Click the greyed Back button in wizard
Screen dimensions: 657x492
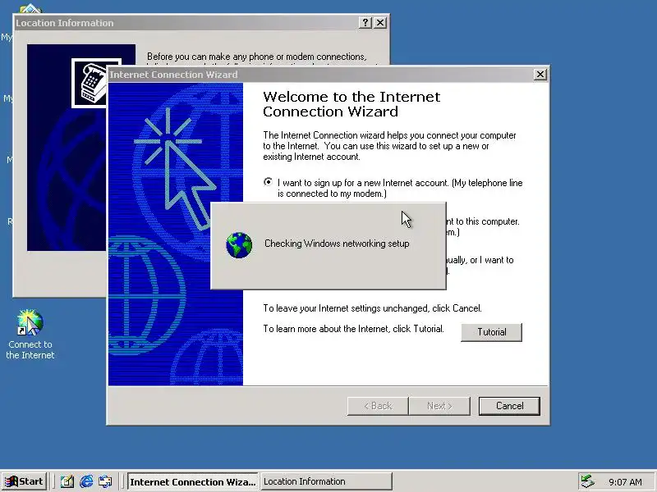coord(378,406)
